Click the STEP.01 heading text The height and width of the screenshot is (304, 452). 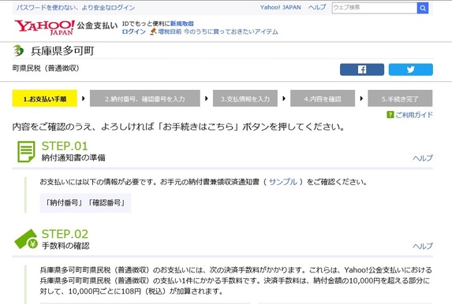pyautogui.click(x=65, y=146)
